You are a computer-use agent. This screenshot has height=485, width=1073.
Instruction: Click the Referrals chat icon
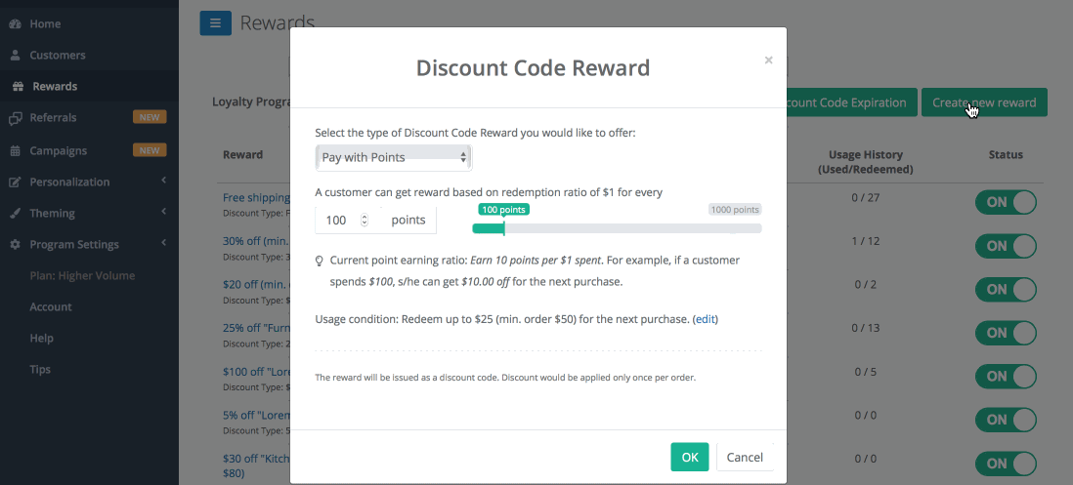point(15,118)
